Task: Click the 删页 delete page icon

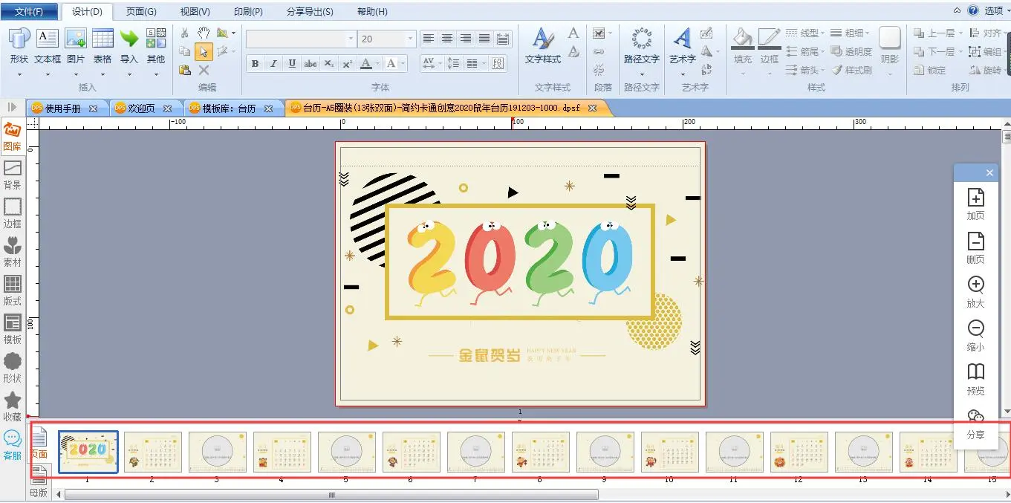Action: pos(975,247)
